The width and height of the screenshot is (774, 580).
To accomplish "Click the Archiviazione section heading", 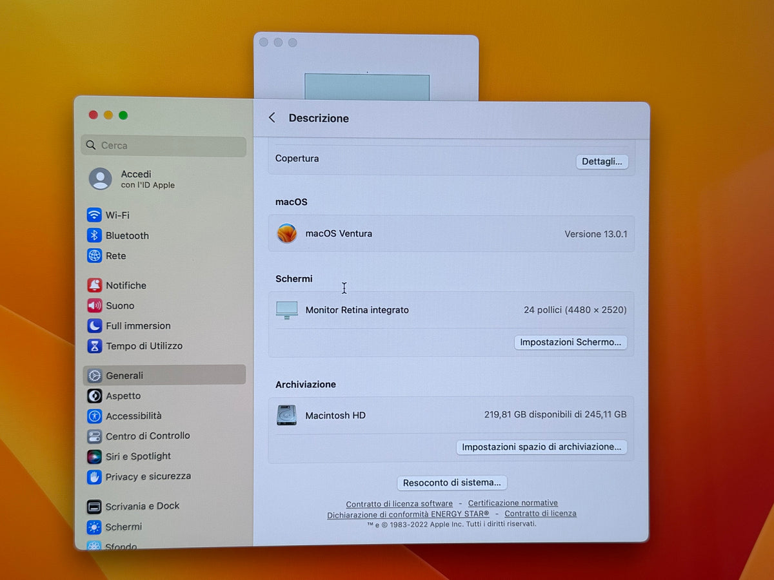I will [x=306, y=385].
